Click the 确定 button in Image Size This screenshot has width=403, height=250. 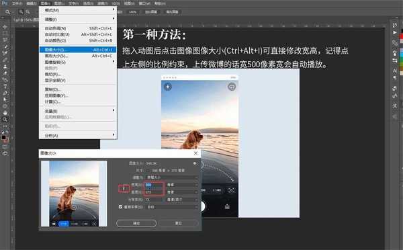(x=136, y=223)
